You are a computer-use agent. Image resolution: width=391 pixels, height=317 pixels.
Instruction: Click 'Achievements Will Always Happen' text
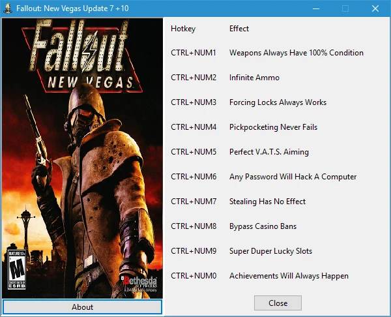click(x=289, y=276)
